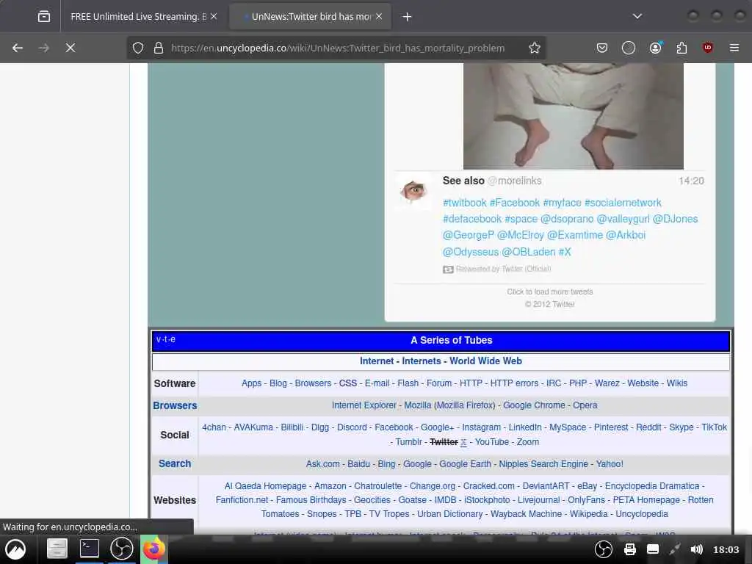The height and width of the screenshot is (564, 752).
Task: Click the Browsers category heading link
Action: [175, 405]
